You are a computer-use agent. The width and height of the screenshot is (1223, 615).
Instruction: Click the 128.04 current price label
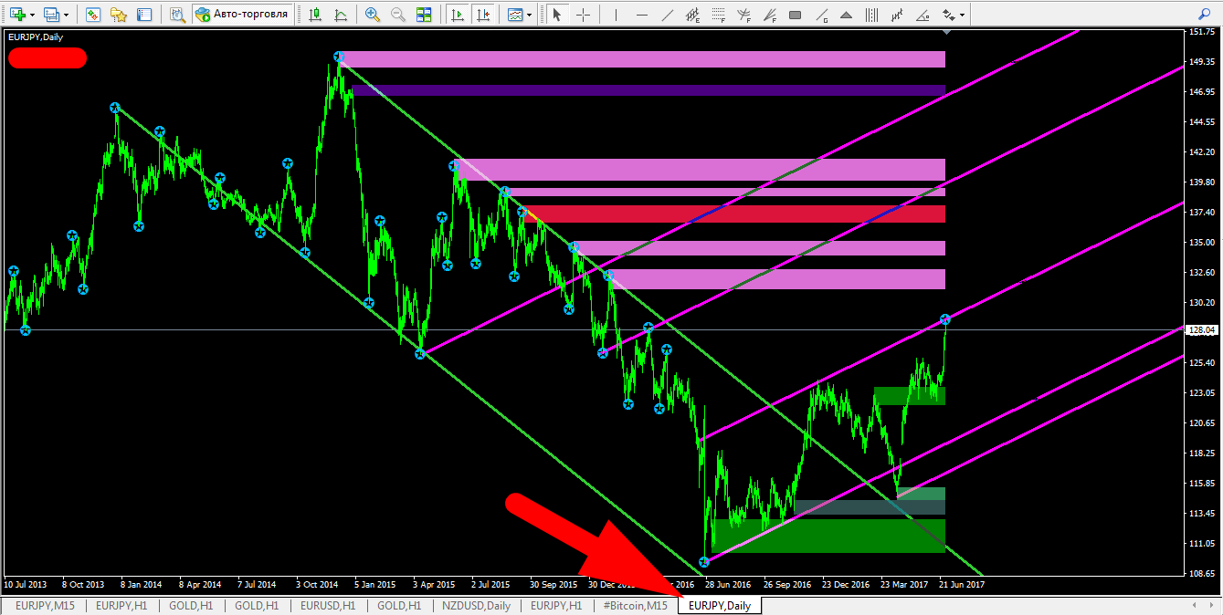[1202, 330]
